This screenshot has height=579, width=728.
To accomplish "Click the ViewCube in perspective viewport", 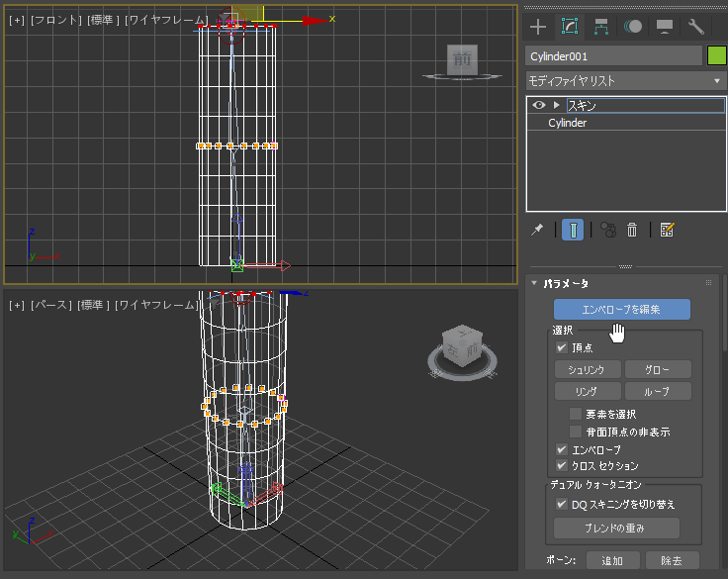I will (x=463, y=346).
